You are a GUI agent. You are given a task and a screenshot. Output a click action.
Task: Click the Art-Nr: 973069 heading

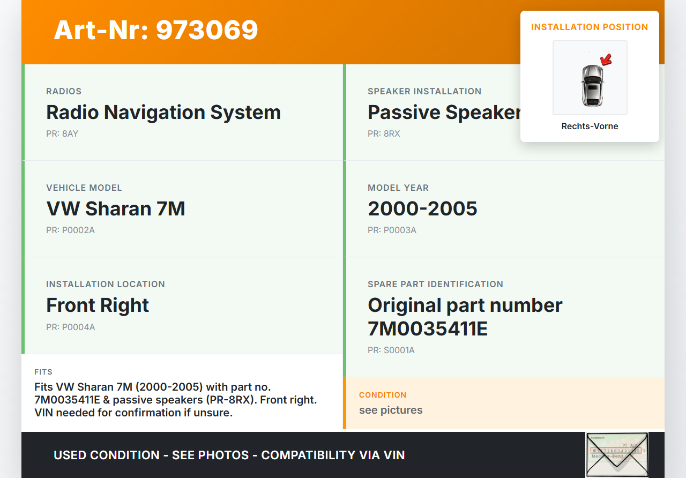tap(156, 30)
